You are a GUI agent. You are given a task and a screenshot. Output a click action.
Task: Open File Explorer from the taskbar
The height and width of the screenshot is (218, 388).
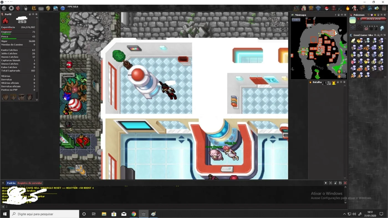click(104, 214)
